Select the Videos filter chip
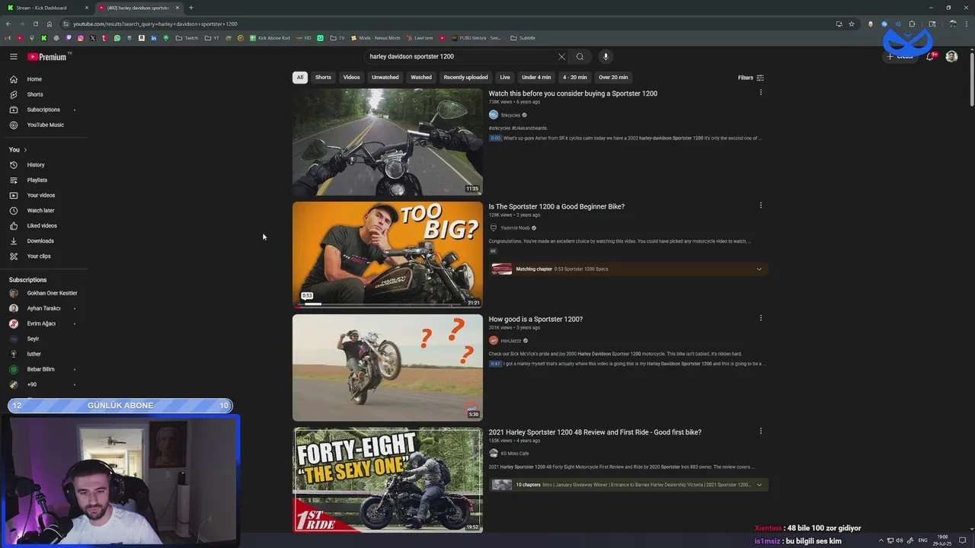 [x=351, y=77]
